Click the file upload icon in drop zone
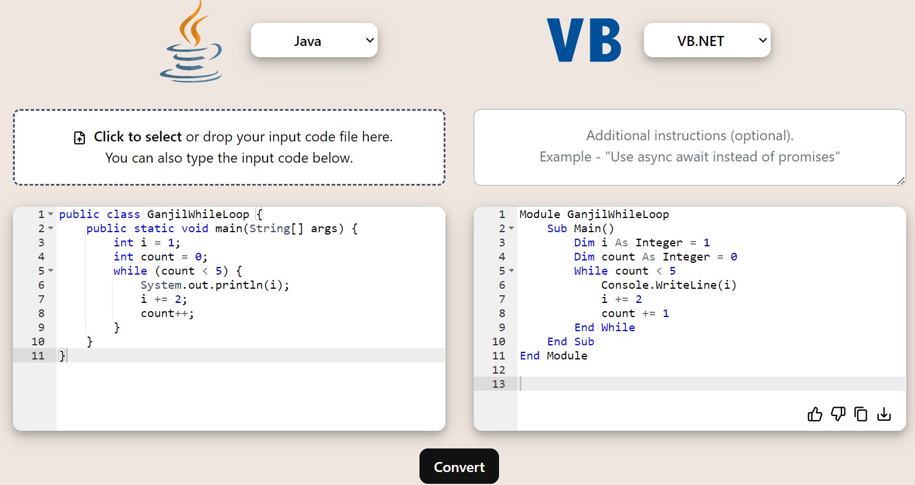Viewport: 915px width, 485px height. pos(80,138)
